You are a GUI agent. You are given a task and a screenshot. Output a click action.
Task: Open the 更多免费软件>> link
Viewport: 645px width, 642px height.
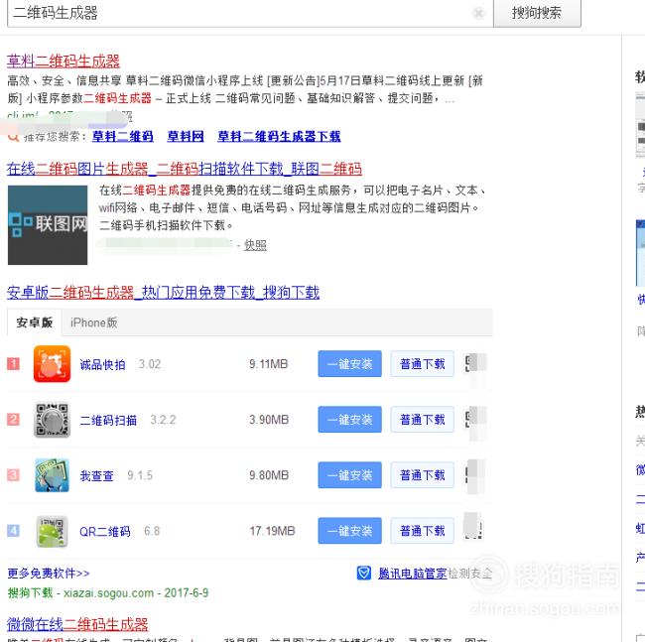[x=49, y=573]
